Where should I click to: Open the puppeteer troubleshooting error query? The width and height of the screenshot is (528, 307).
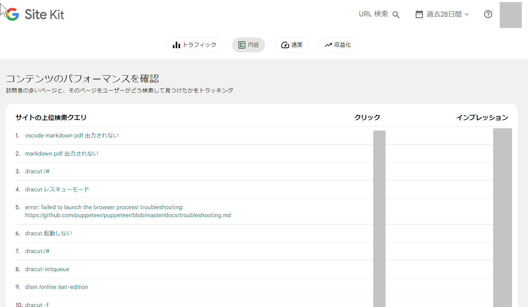click(128, 211)
